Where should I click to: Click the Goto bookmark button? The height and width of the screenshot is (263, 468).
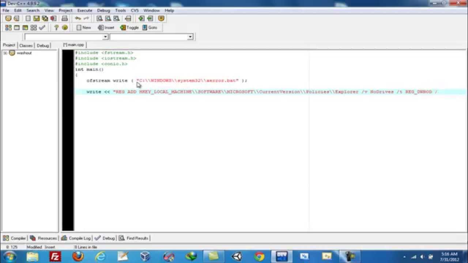point(150,27)
